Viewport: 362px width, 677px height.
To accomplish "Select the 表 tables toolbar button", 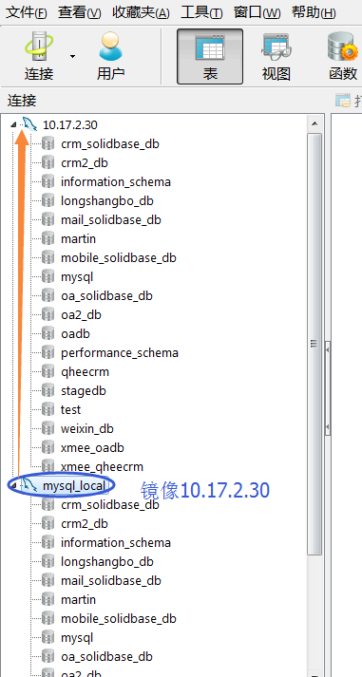I will pyautogui.click(x=210, y=56).
